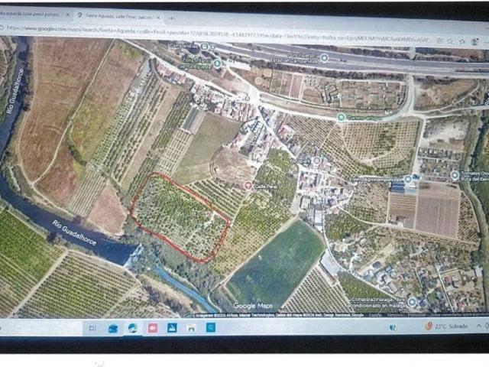The image size is (489, 367).
Task: Click the vertical Río Guadalhorce label at left
Action: point(15,90)
